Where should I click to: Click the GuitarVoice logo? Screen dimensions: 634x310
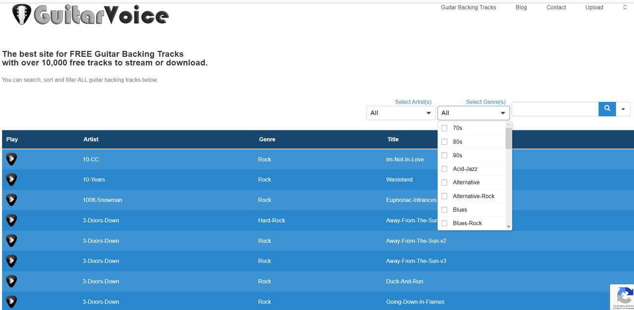(91, 15)
